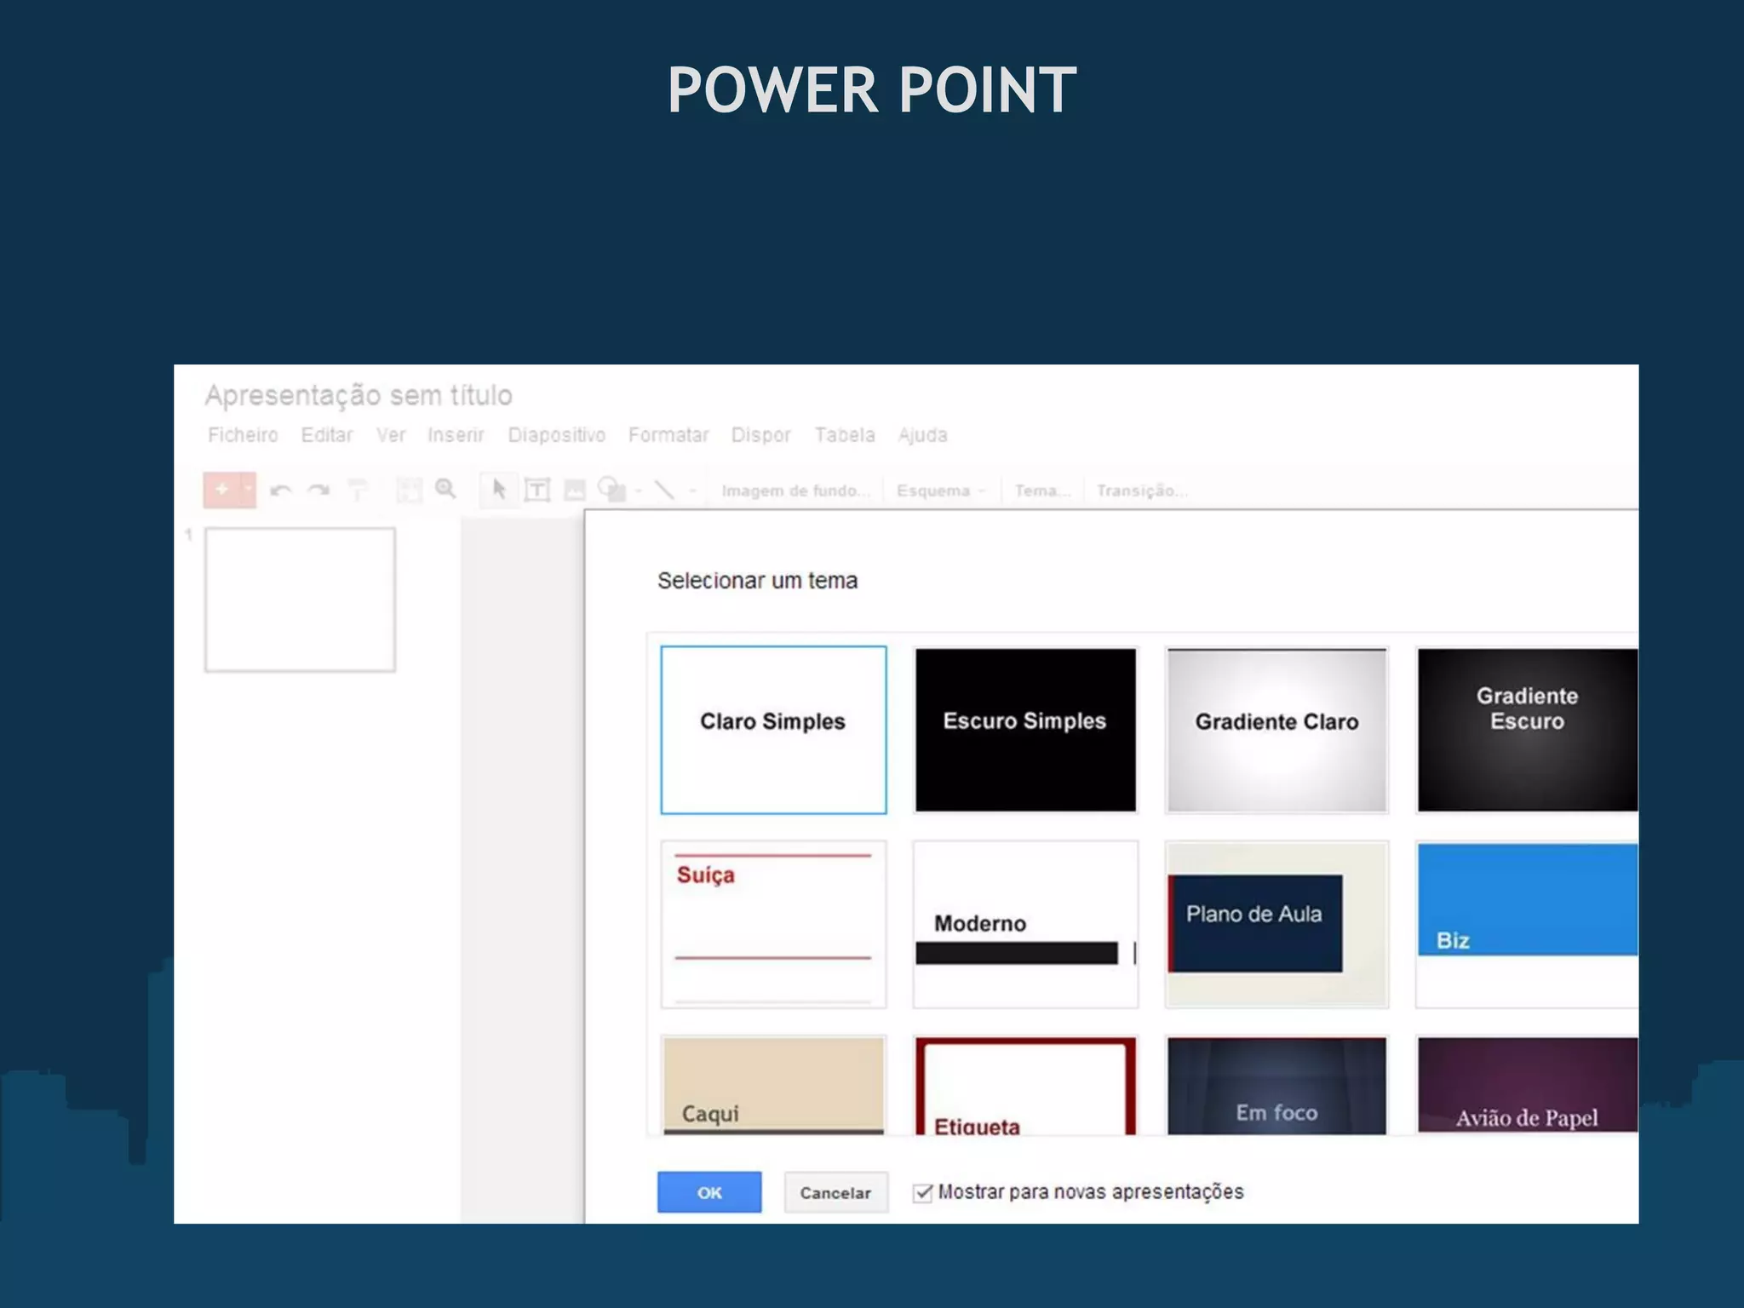1744x1308 pixels.
Task: Select the line tool icon
Action: point(664,490)
